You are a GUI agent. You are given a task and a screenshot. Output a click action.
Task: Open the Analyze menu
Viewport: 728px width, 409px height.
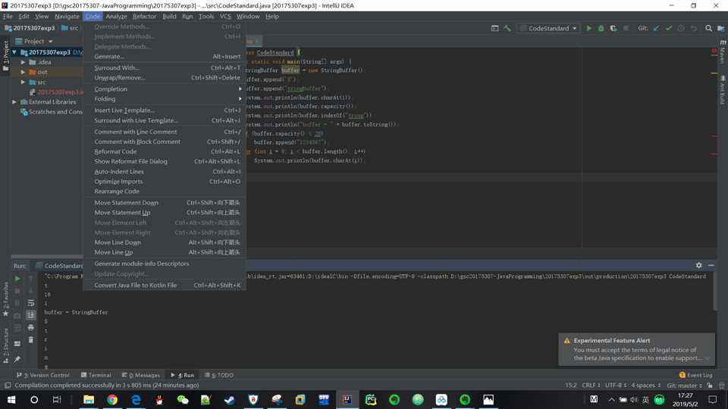(x=116, y=16)
